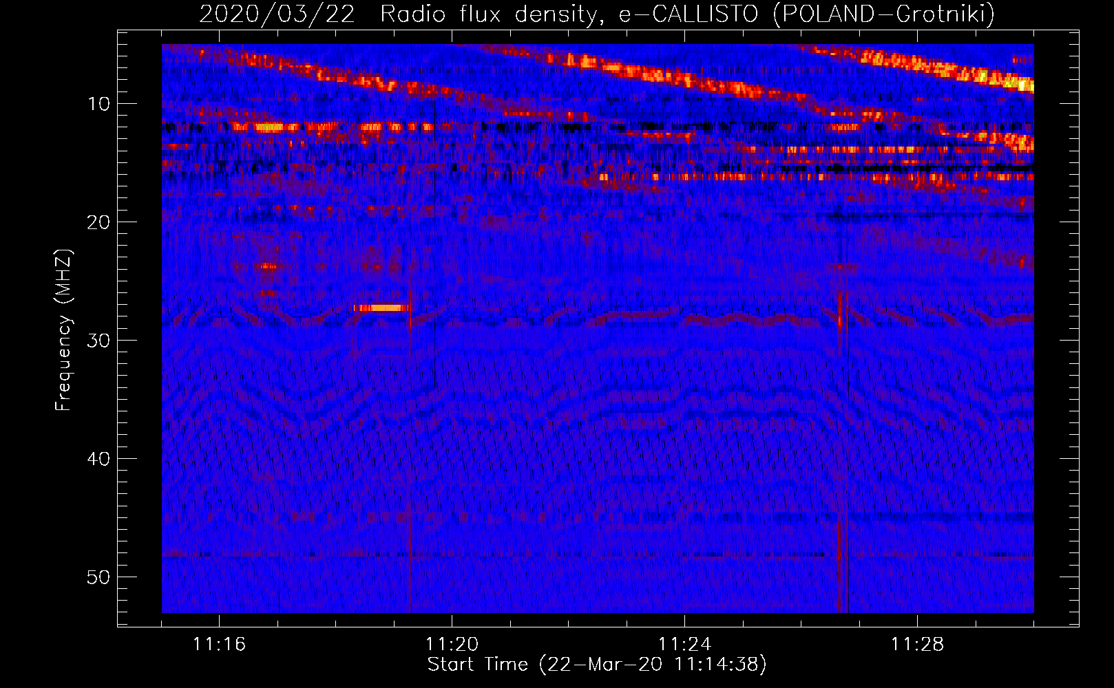Click the 20 MHz frequency tick label
The image size is (1114, 688).
click(99, 222)
